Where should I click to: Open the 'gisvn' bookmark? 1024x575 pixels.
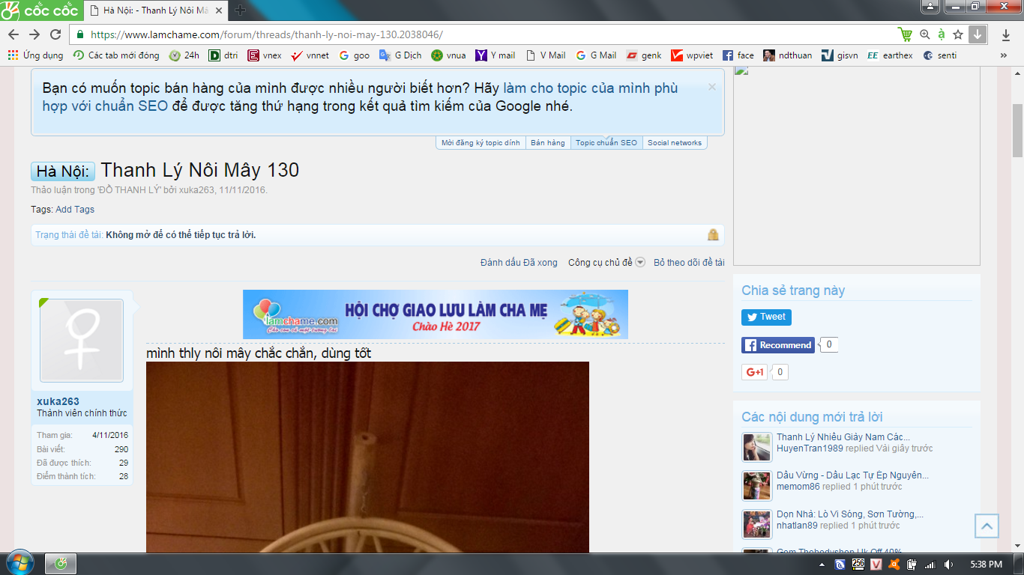[x=840, y=55]
